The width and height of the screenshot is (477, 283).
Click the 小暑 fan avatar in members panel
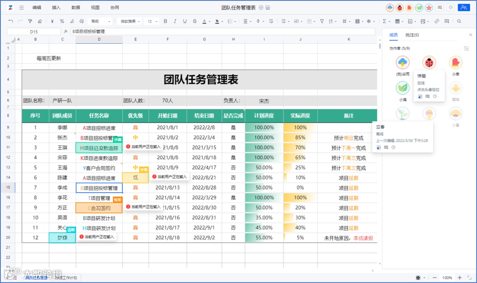click(455, 114)
